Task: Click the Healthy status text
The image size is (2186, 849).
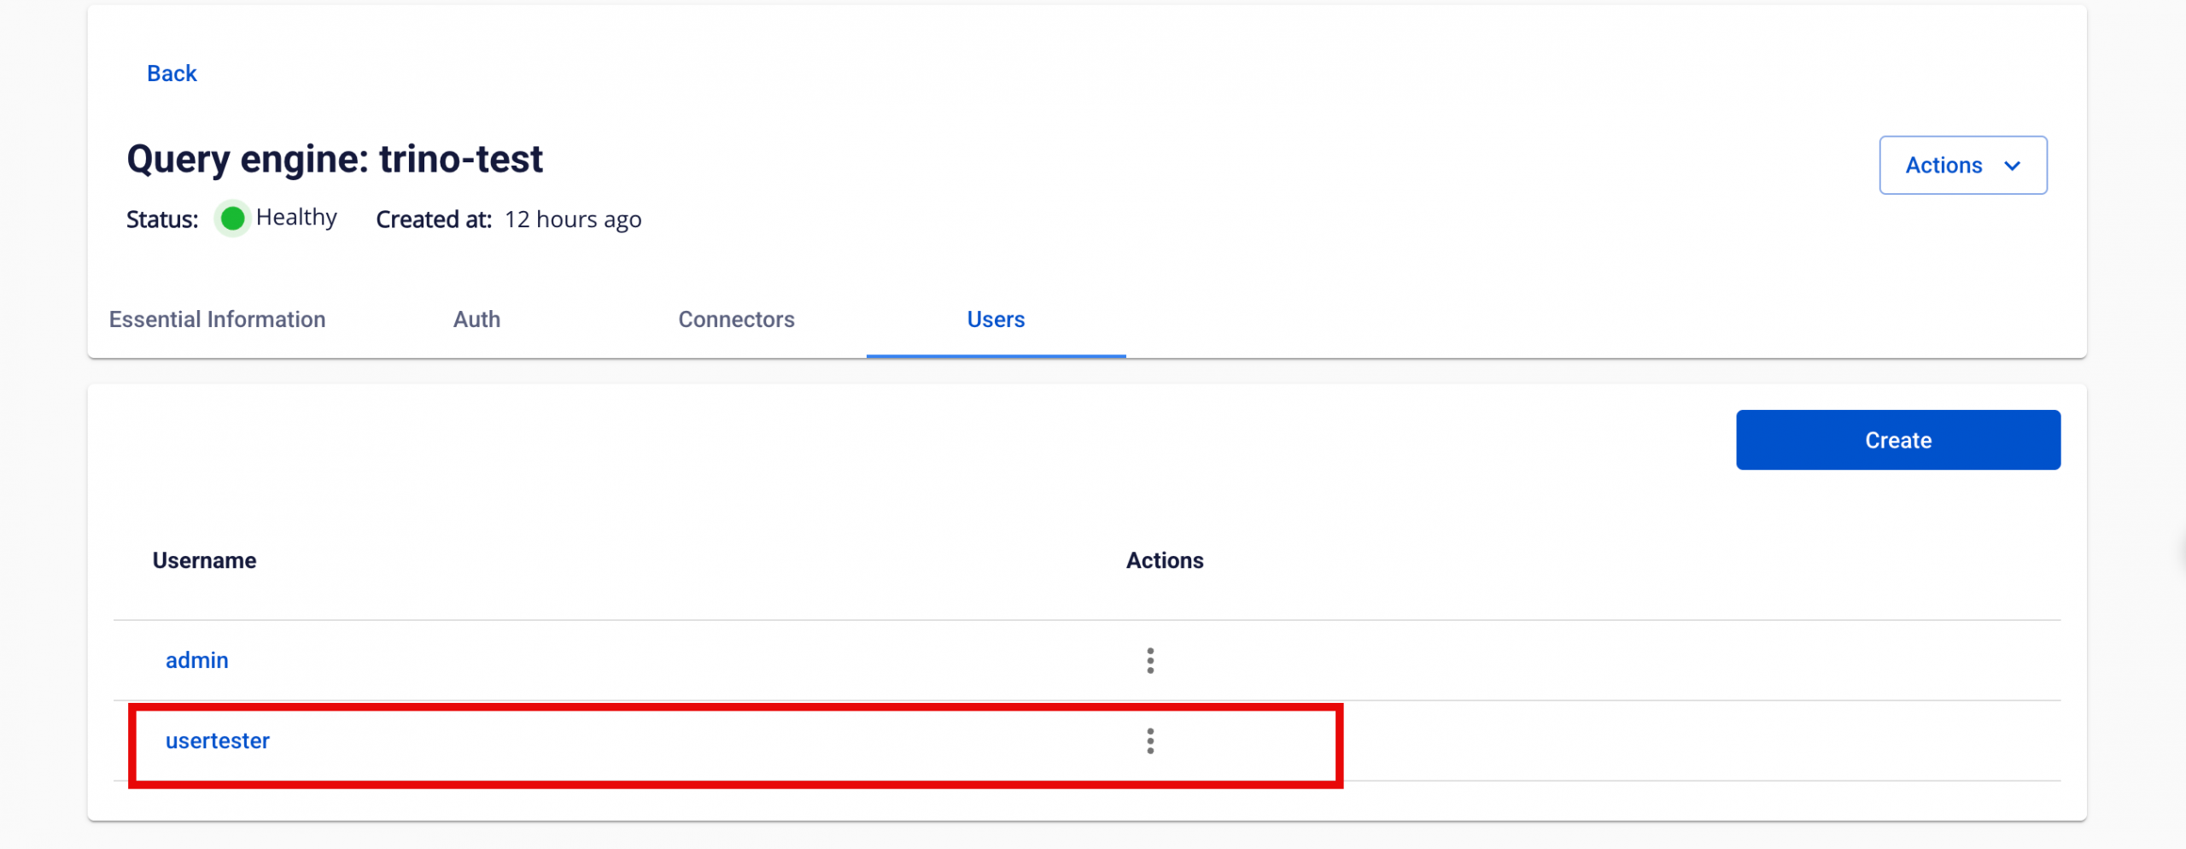Action: 296,218
